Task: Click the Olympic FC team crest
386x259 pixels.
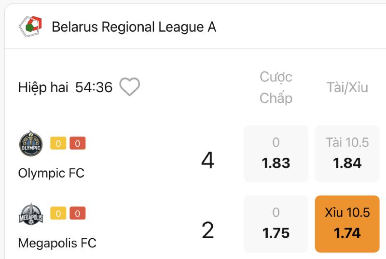Action: (31, 143)
